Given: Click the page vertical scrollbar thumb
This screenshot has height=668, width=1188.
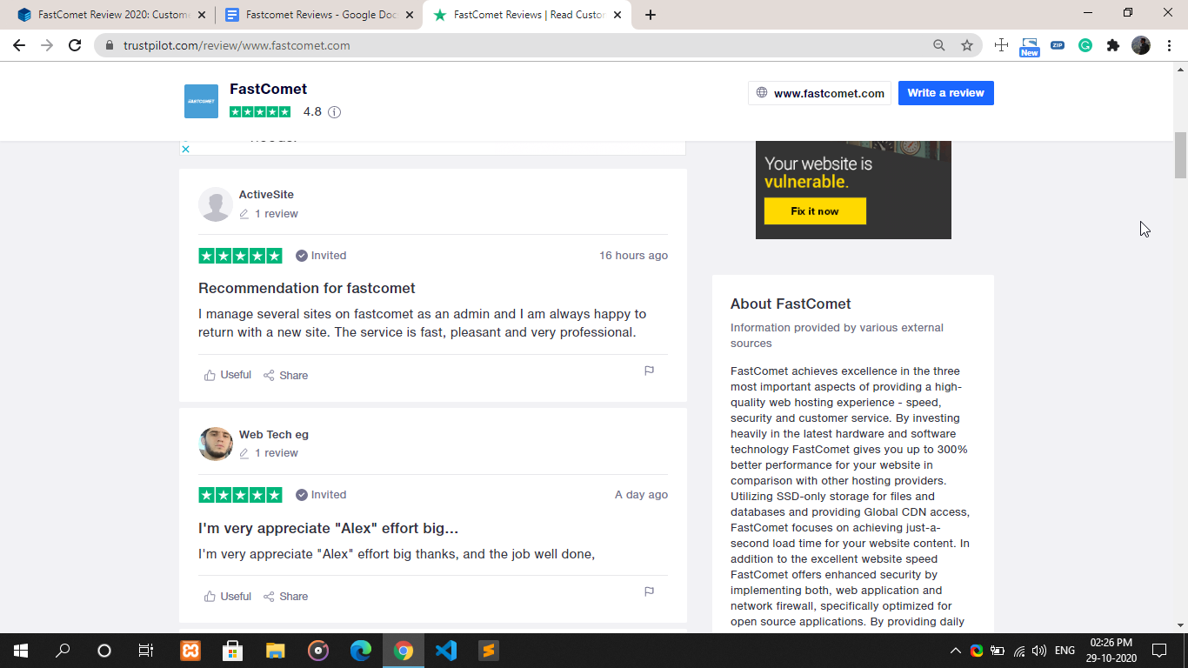Looking at the screenshot, I should click(1180, 155).
